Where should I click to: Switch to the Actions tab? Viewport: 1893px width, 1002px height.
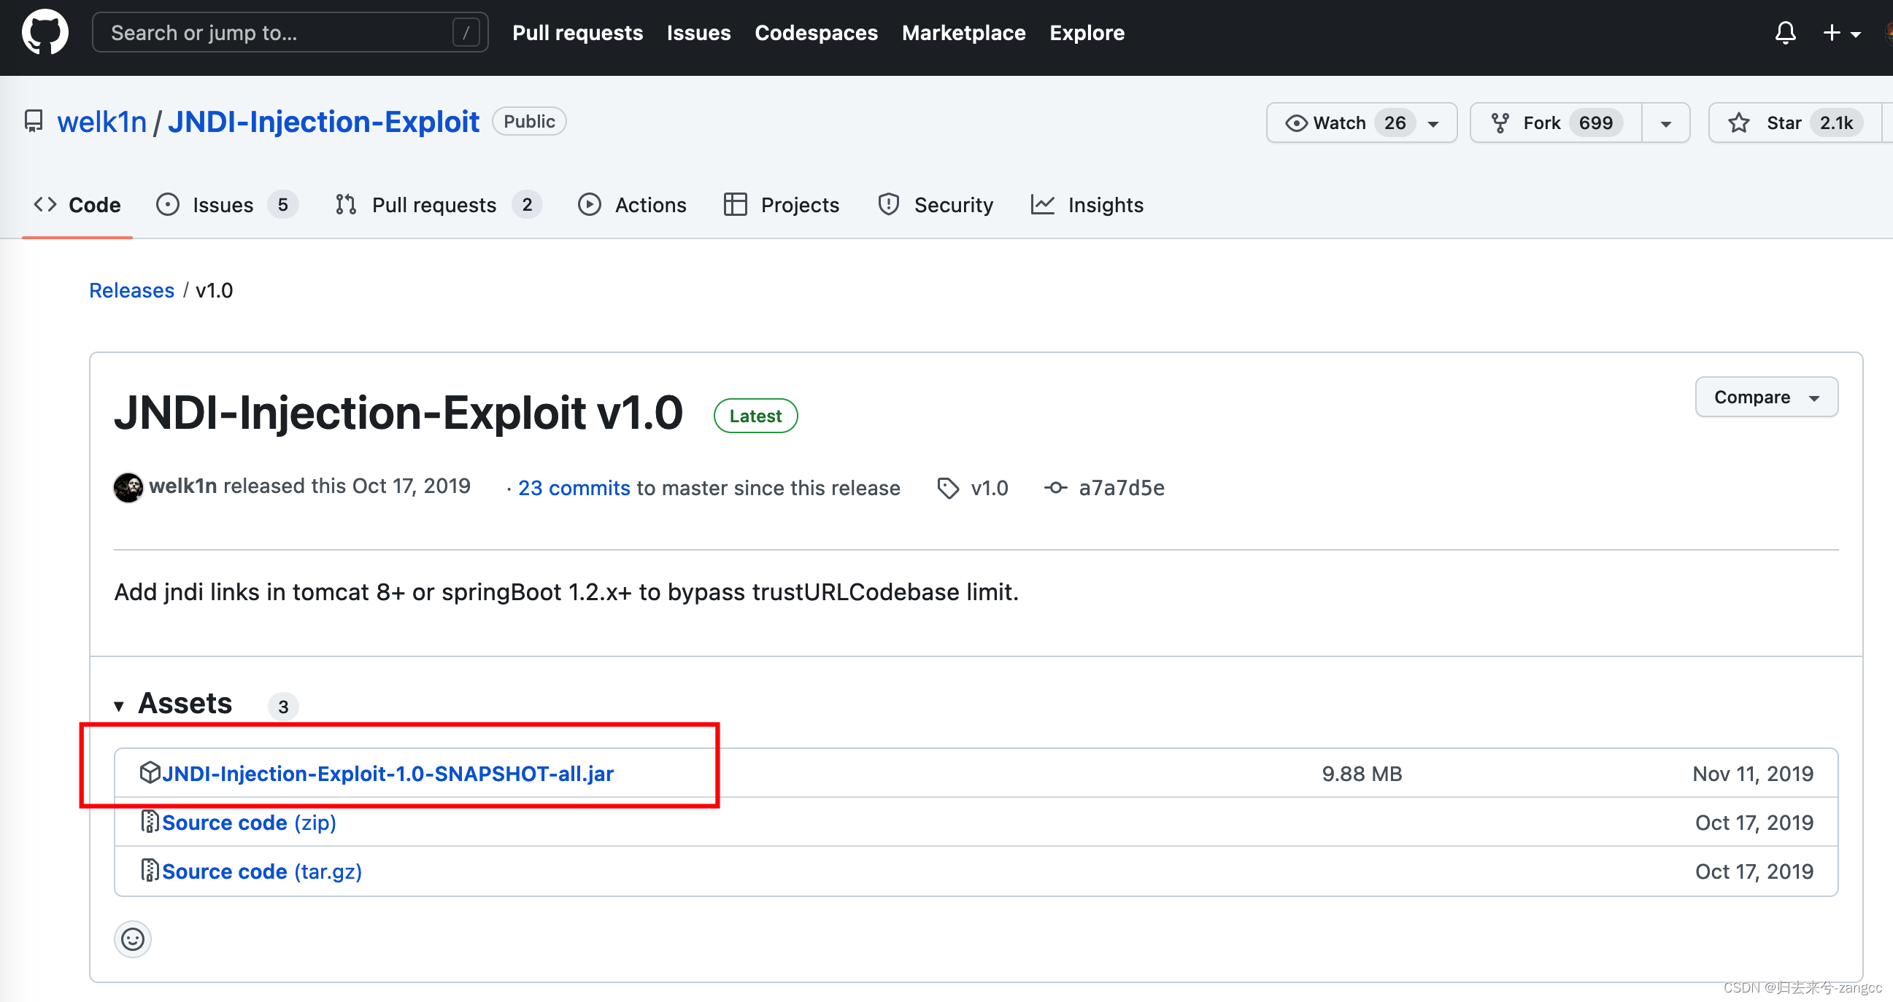pyautogui.click(x=632, y=205)
